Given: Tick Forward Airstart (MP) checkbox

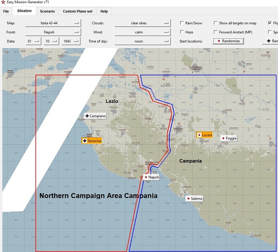Looking at the screenshot, I should tap(216, 32).
